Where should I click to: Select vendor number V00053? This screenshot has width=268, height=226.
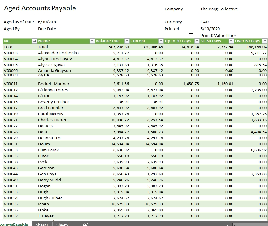point(11,192)
